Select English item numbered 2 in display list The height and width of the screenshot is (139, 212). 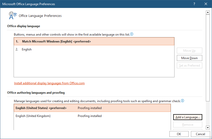pyautogui.click(x=94, y=49)
